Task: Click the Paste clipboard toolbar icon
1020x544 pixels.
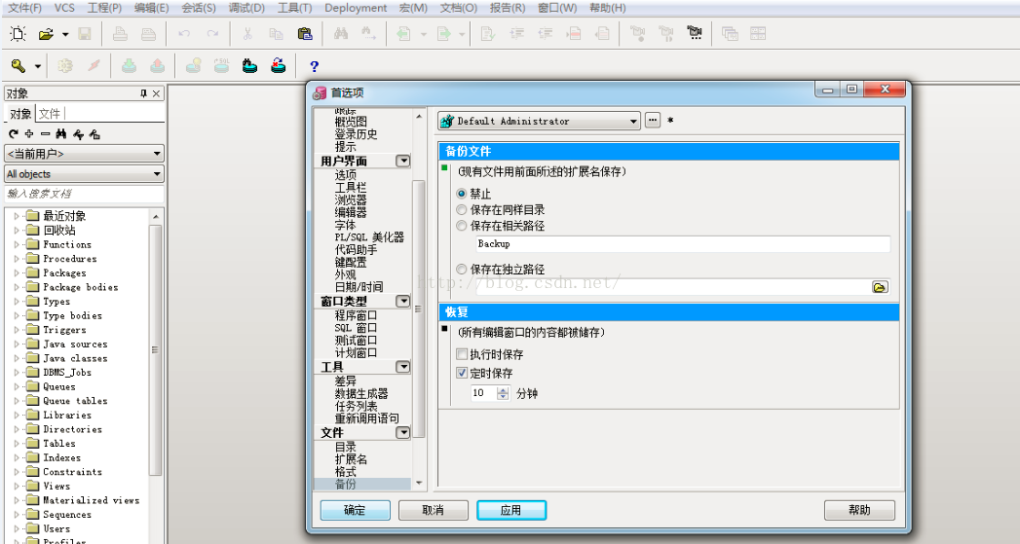Action: click(x=305, y=34)
